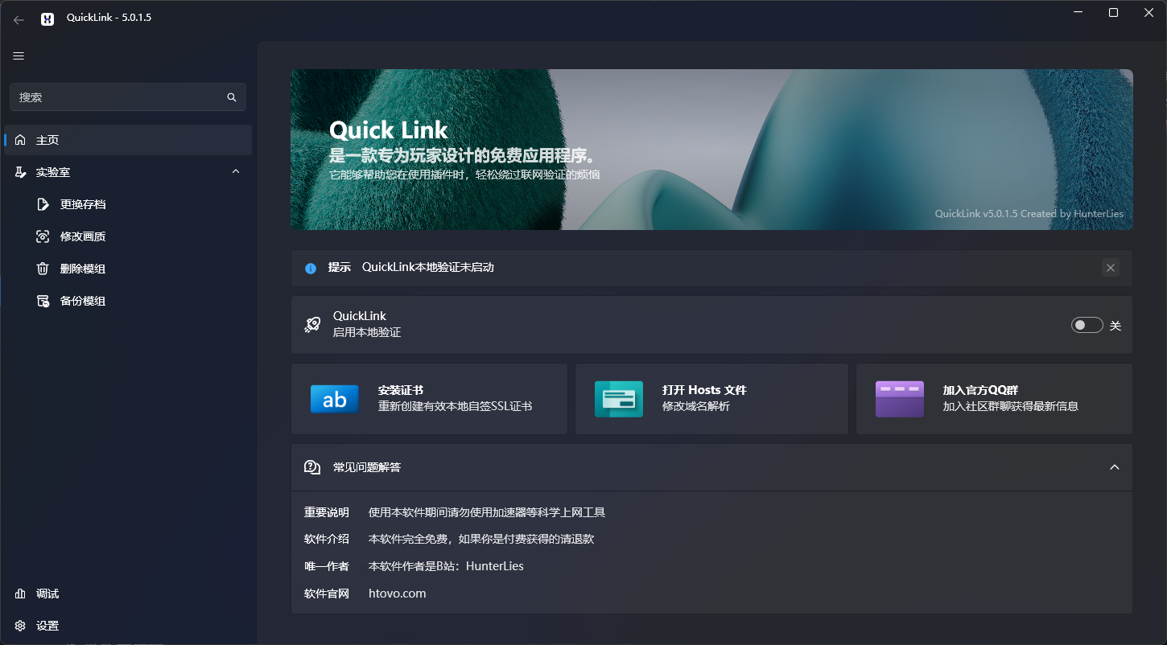The height and width of the screenshot is (645, 1167).
Task: Collapse the 实验室 section chevron
Action: click(236, 172)
